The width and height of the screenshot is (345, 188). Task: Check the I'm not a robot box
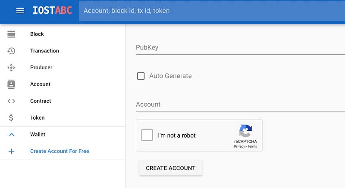click(x=147, y=135)
